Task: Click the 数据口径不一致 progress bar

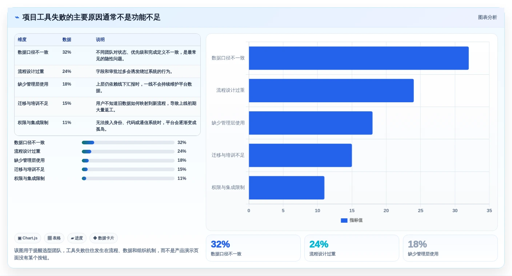Action: (x=128, y=143)
